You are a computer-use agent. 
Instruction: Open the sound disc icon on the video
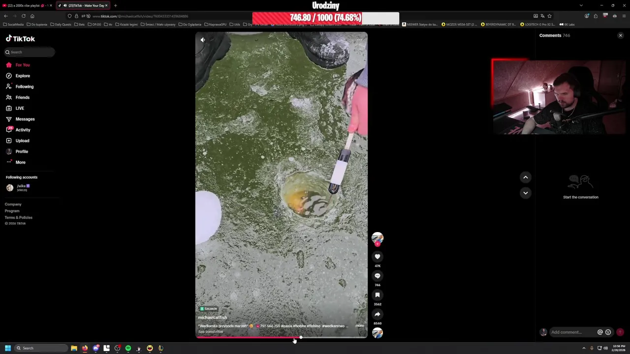(378, 333)
